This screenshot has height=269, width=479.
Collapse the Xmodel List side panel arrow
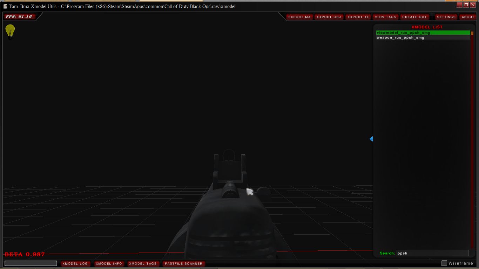371,139
